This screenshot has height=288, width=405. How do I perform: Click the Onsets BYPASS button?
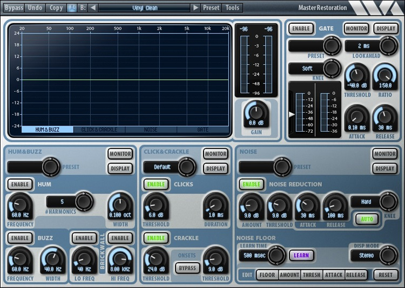click(x=187, y=268)
